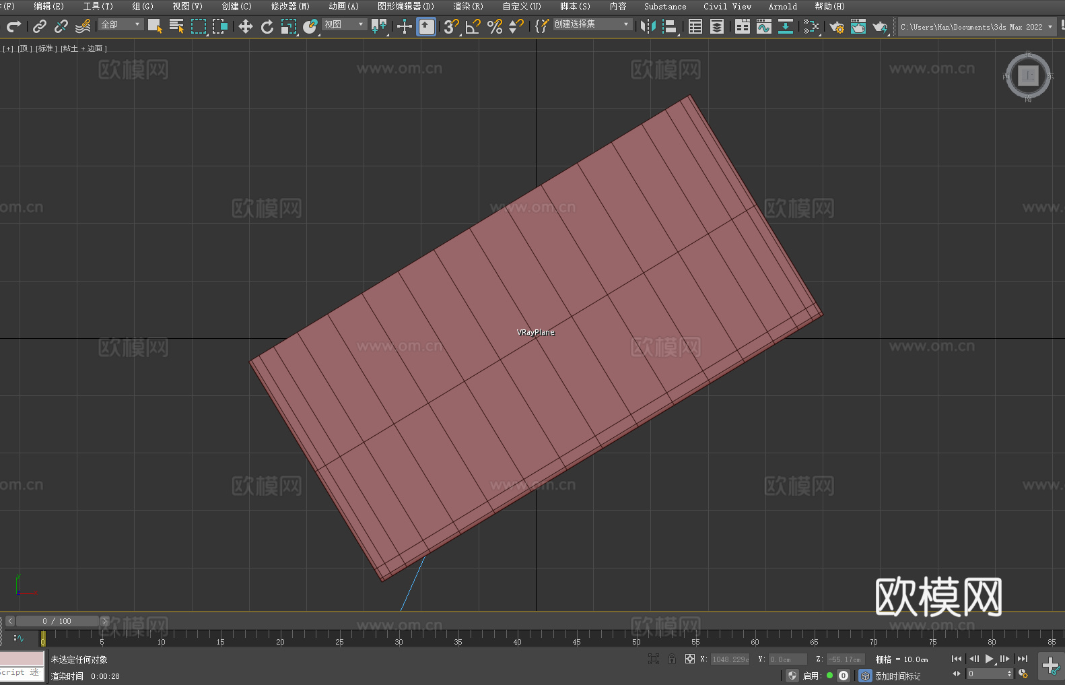Toggle the 3D Snaps button
The image size is (1065, 685).
point(452,26)
